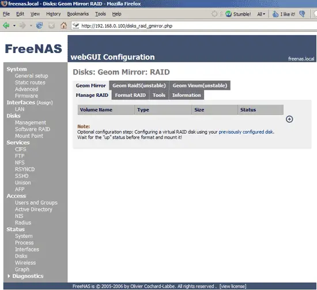Click the Status column header

click(261, 110)
